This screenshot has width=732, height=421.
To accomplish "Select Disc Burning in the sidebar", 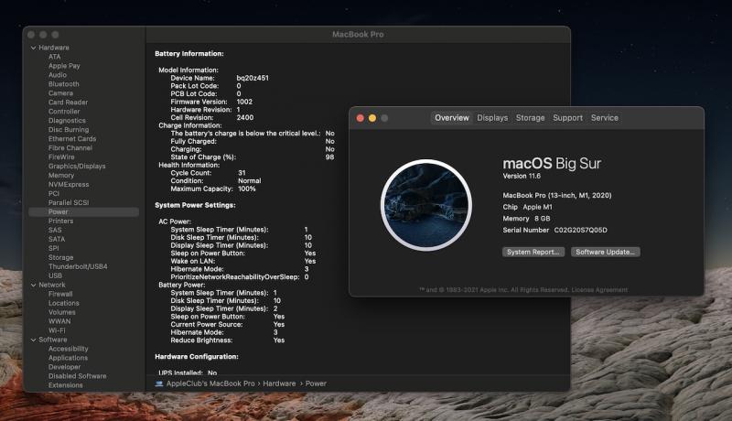I will tap(68, 129).
